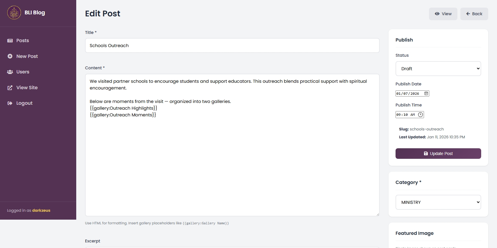Screen dimensions: 497x248
Task: Click the gallery placeholder hint text
Action: point(157,223)
